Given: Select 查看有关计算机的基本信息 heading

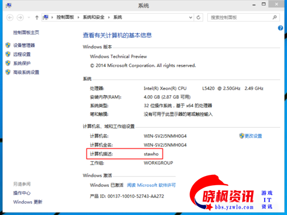Looking at the screenshot, I should (117, 36).
